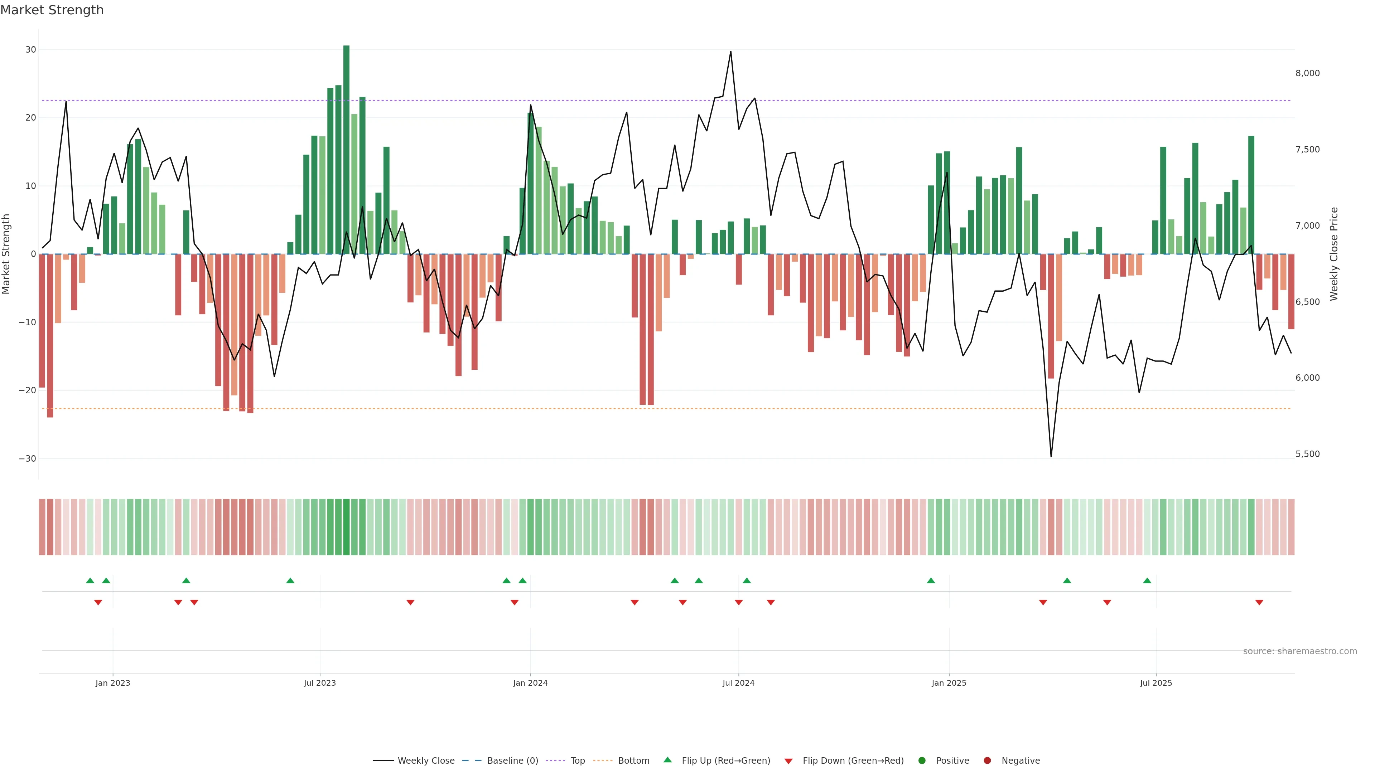1375x773 pixels.
Task: Click the green Flip Up triangle in legend
Action: pos(667,760)
